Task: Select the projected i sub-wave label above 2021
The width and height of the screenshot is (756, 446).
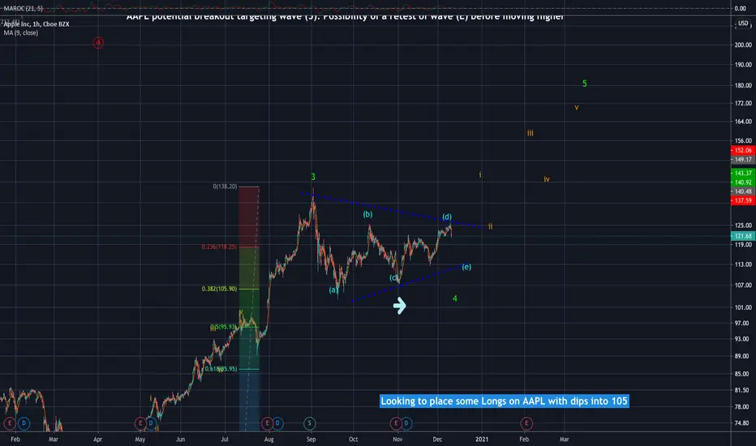Action: tap(479, 174)
